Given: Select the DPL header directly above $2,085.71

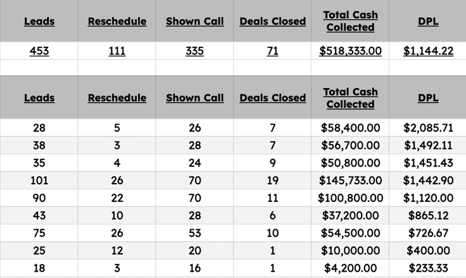Looking at the screenshot, I should [x=428, y=98].
